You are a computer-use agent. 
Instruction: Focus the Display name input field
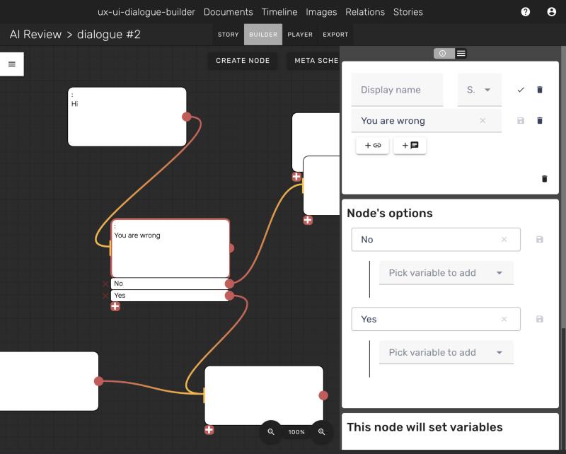397,90
